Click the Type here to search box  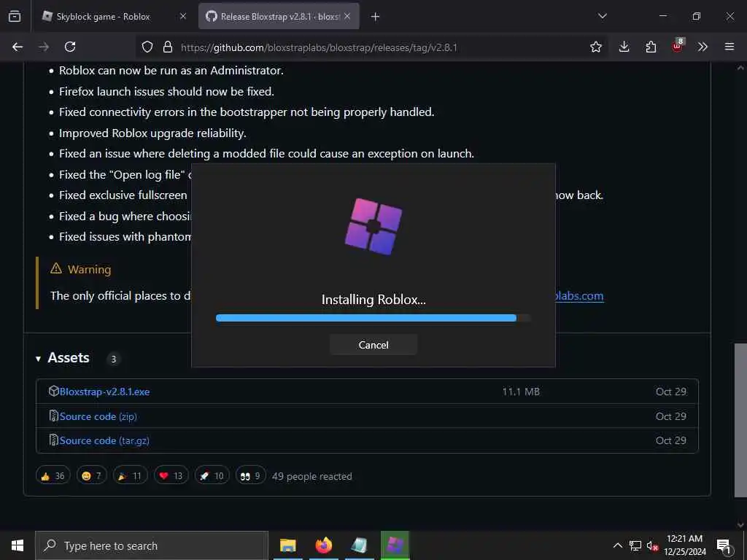pos(152,545)
